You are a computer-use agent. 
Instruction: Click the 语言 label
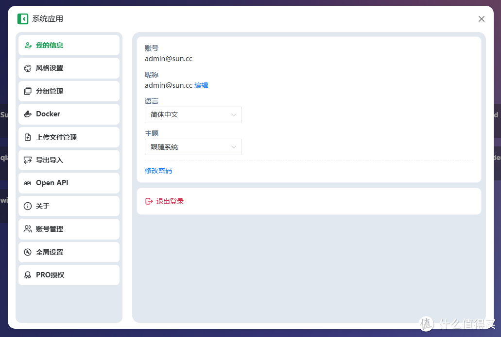pos(152,101)
